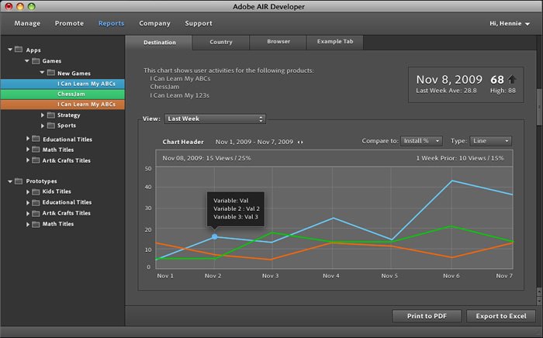Click the Prototypes folder icon
The height and width of the screenshot is (338, 543).
(x=19, y=181)
